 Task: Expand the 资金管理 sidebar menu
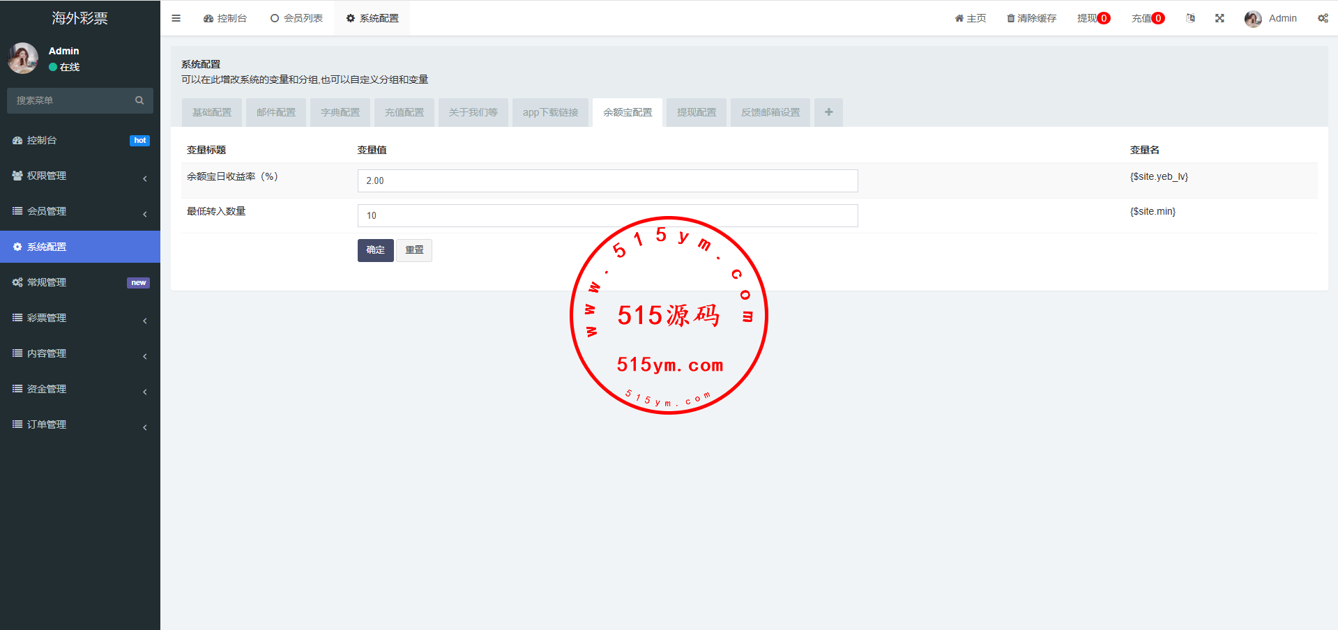pos(79,389)
